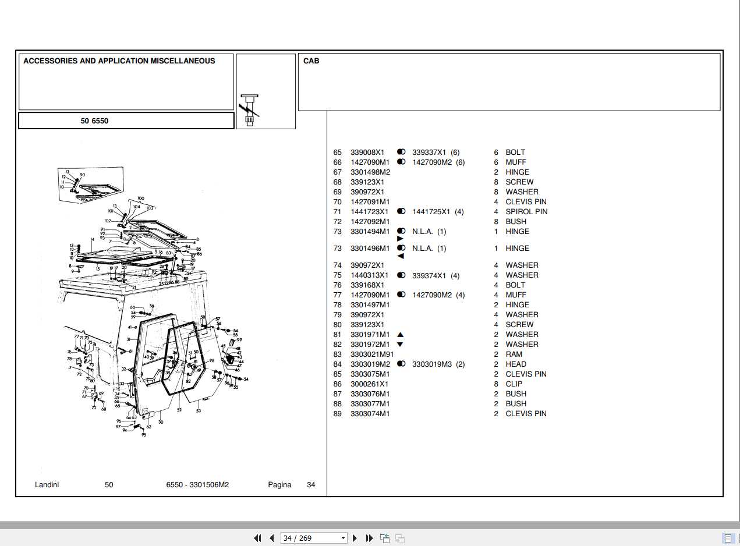Click the up triangle beside part 3301971M1
The image size is (740, 546).
[399, 334]
